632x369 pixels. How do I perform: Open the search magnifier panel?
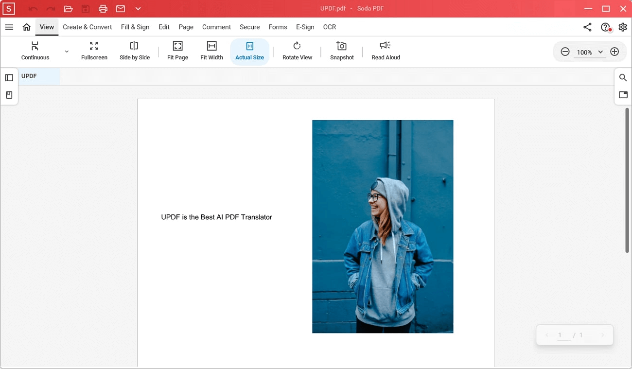tap(623, 78)
